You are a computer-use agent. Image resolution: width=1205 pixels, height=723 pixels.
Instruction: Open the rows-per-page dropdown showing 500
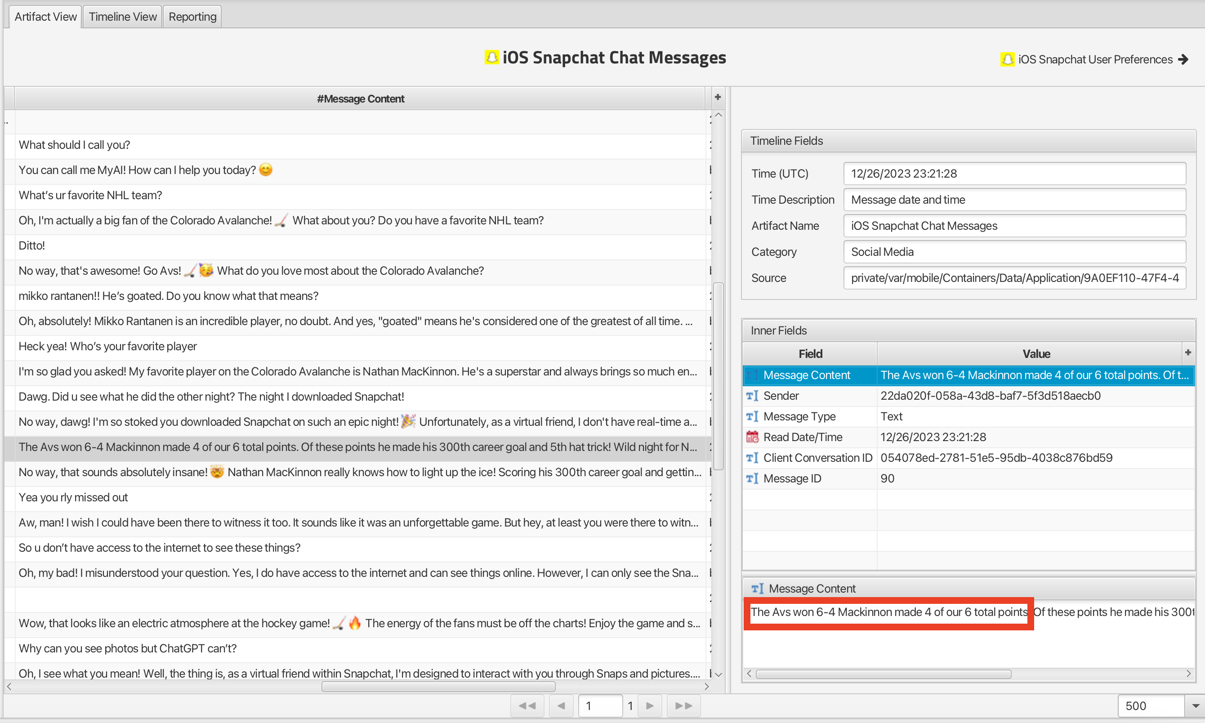point(1195,706)
